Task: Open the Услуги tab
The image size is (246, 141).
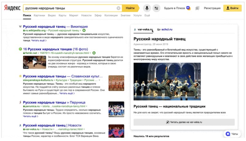Action: pyautogui.click(x=137, y=15)
